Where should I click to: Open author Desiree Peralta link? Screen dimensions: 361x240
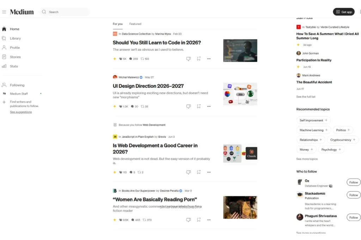(x=169, y=191)
